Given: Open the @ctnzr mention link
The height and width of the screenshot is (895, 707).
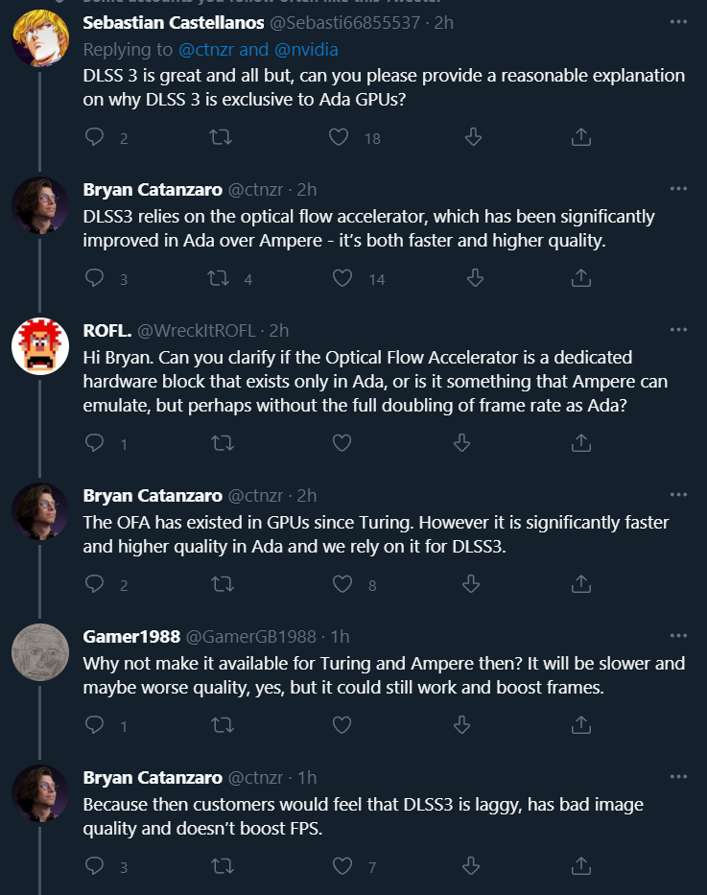Looking at the screenshot, I should coord(206,50).
